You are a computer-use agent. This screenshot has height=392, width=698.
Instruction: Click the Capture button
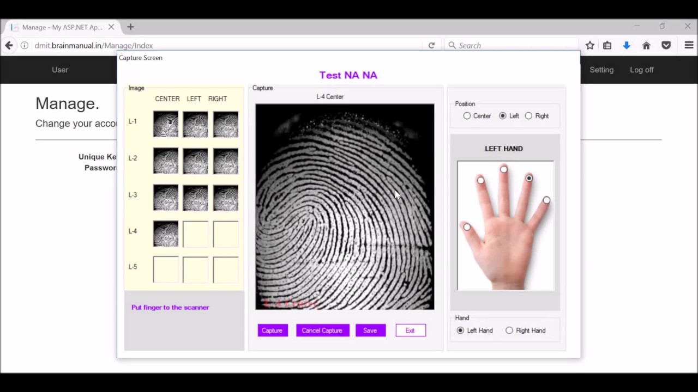[272, 330]
